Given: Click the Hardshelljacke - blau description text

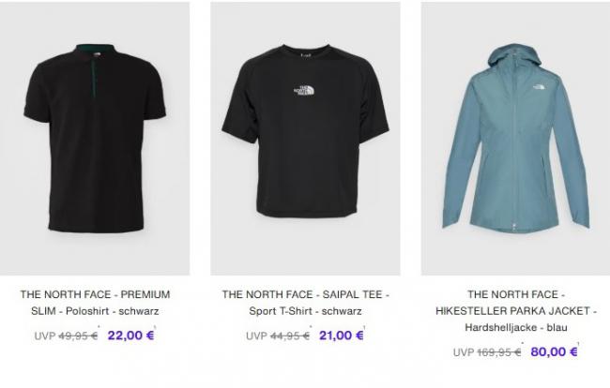Looking at the screenshot, I should [516, 327].
